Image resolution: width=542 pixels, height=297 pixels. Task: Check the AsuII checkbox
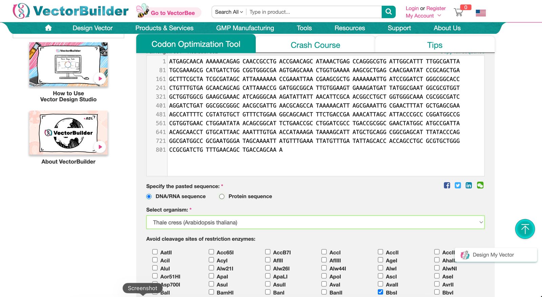click(x=268, y=284)
